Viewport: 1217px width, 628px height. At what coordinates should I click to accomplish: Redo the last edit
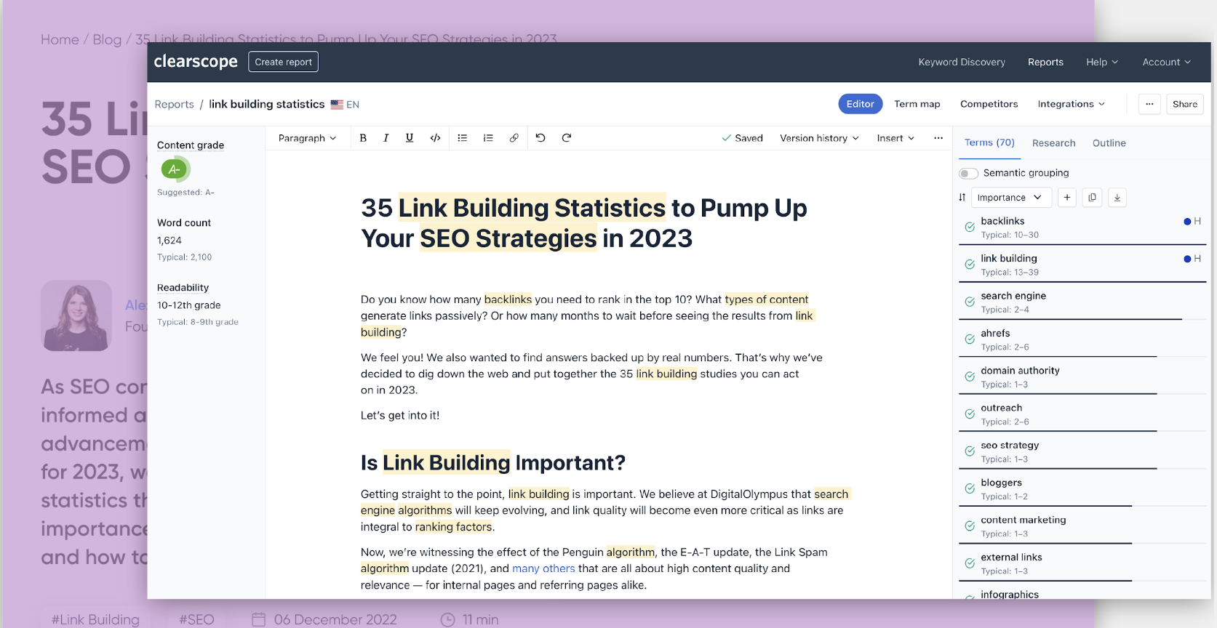(567, 138)
